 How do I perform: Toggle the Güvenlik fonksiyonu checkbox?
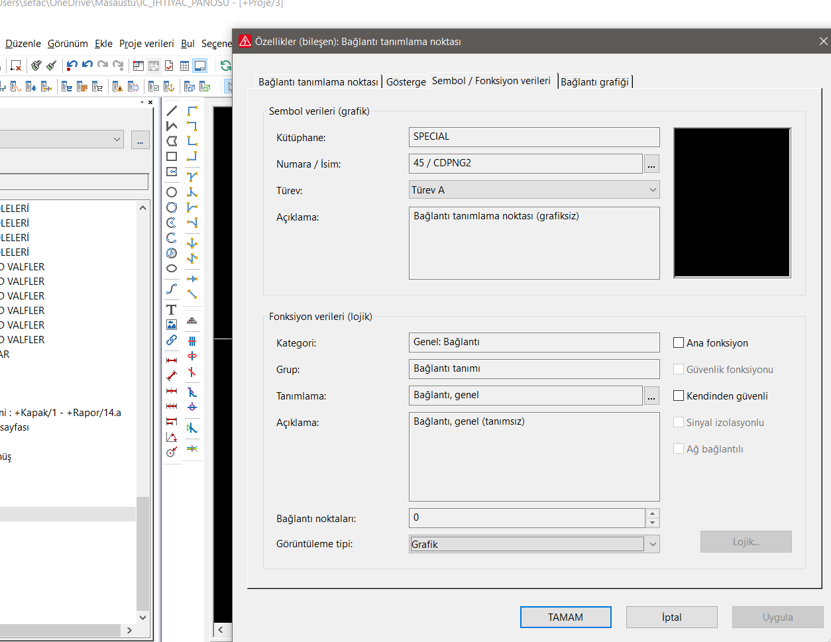679,370
